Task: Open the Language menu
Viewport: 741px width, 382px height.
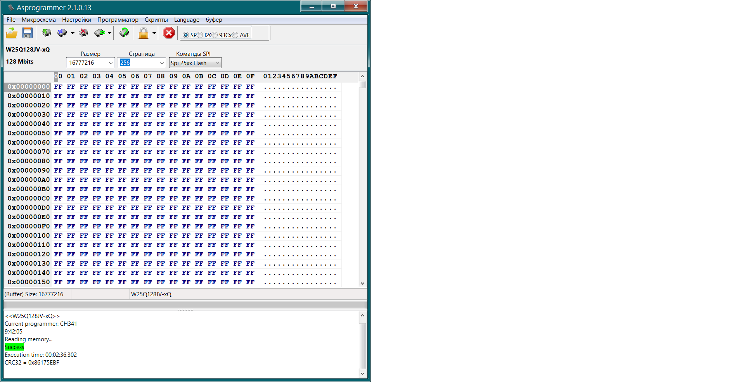Action: [x=187, y=20]
